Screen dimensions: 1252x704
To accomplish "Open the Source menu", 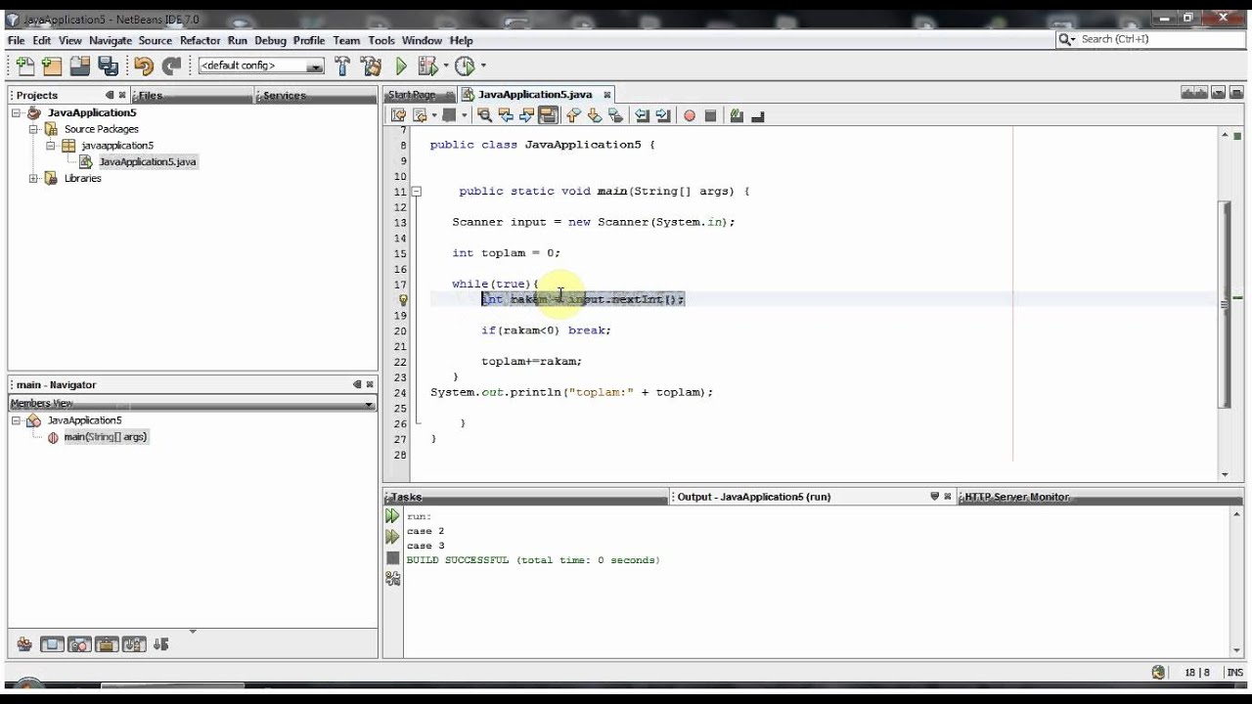I will pos(155,40).
